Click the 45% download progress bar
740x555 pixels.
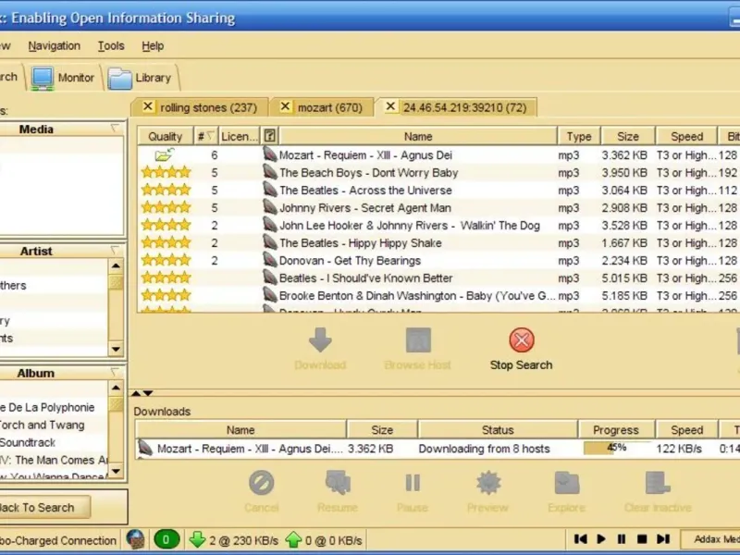coord(616,449)
